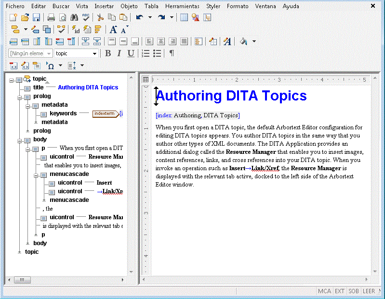The width and height of the screenshot is (385, 299).
Task: Open the Styler menu
Action: [x=213, y=6]
